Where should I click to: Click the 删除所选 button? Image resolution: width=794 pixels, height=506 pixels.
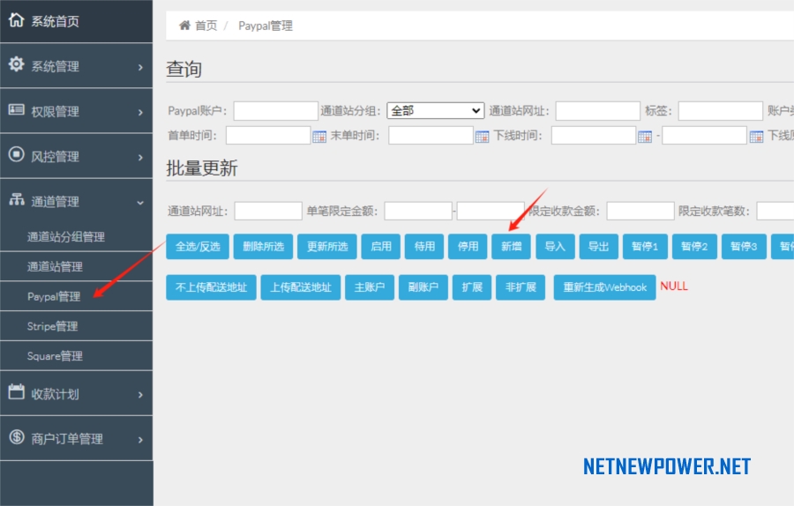coord(263,247)
